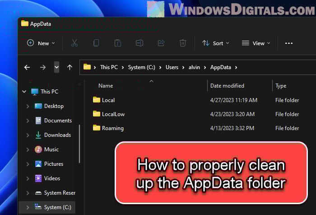Click the Cut scissors icon
The width and height of the screenshot is (316, 215).
point(74,43)
